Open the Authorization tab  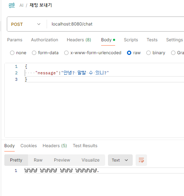pos(44,40)
